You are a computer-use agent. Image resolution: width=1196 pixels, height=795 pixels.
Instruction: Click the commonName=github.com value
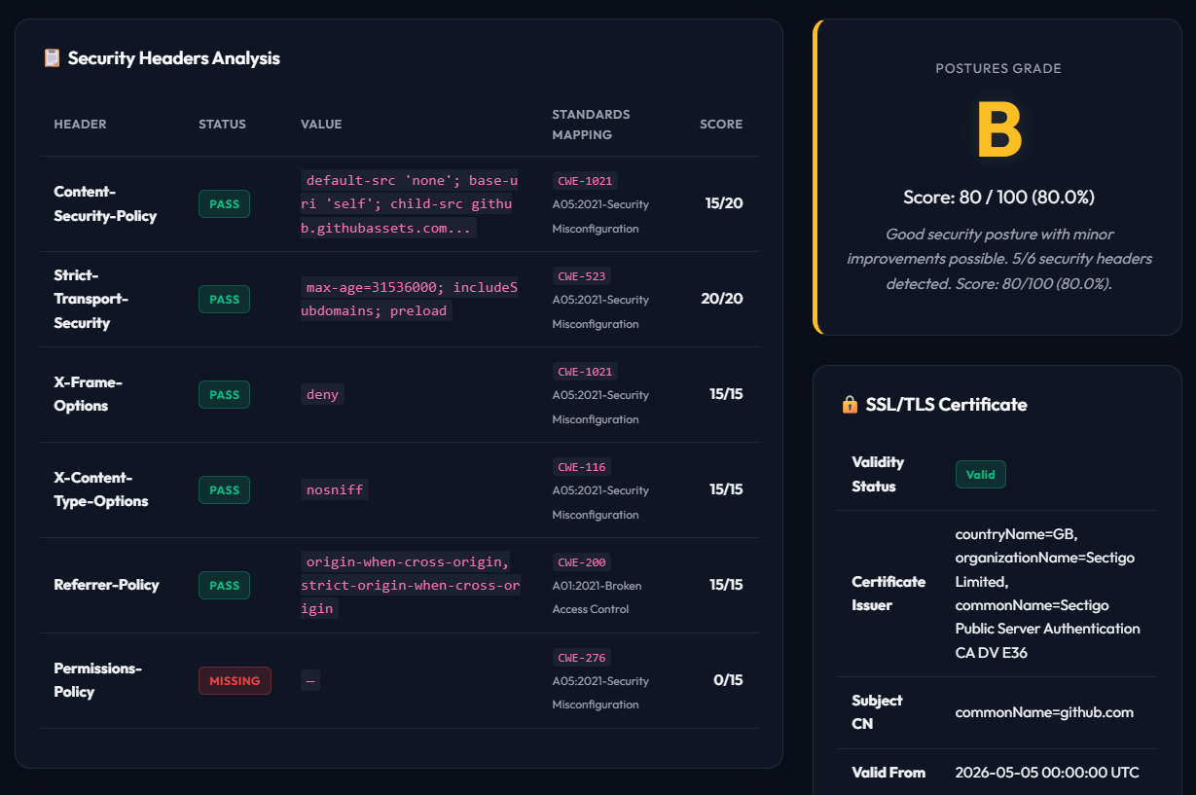point(1044,712)
